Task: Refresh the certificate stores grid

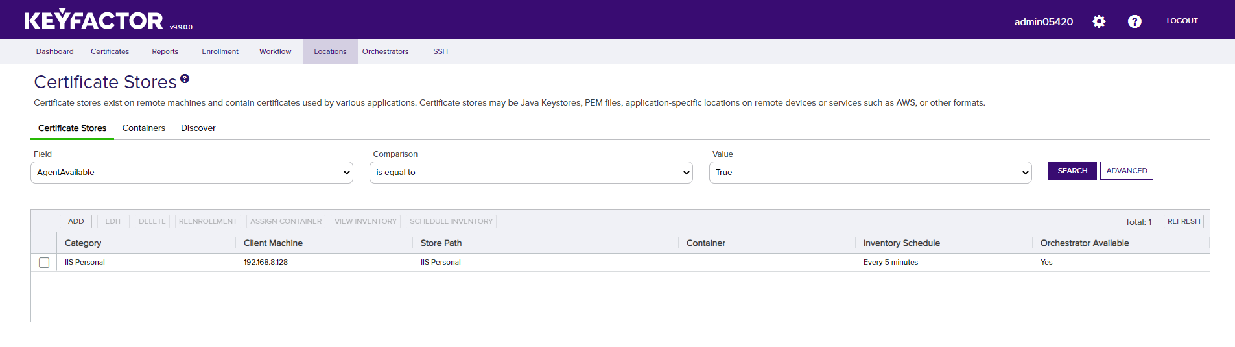Action: pyautogui.click(x=1183, y=221)
